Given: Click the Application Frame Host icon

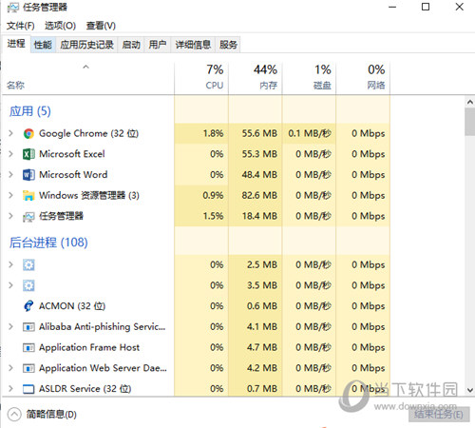Looking at the screenshot, I should click(x=28, y=347).
